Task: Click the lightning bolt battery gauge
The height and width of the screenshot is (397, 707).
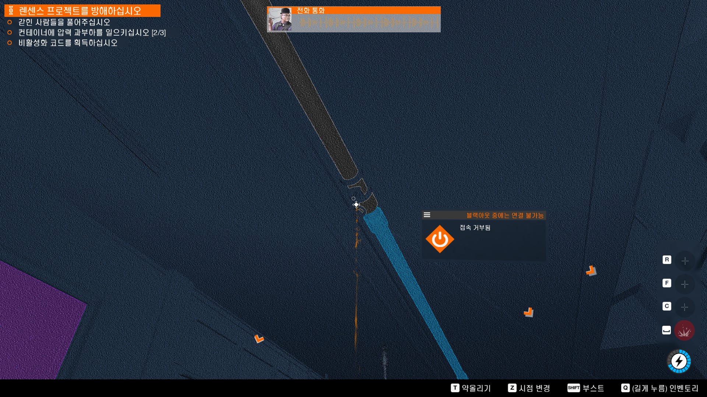Action: [679, 361]
